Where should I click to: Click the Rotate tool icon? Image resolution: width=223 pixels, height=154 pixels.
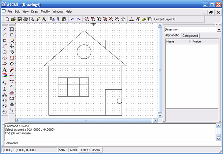pyautogui.click(x=12, y=64)
